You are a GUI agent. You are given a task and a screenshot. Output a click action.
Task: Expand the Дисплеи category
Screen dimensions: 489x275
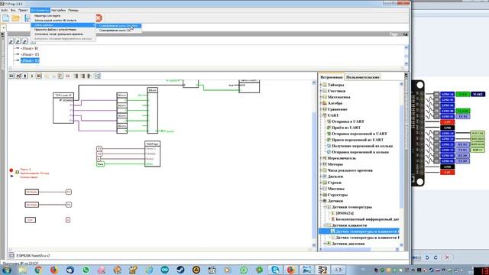(321, 176)
